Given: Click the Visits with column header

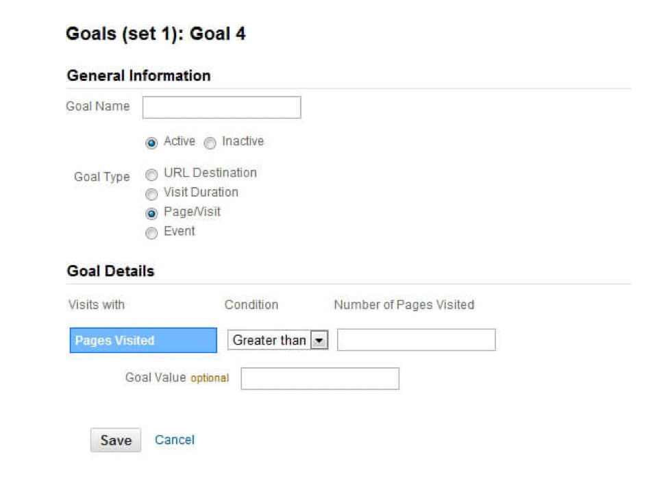Looking at the screenshot, I should (x=96, y=305).
